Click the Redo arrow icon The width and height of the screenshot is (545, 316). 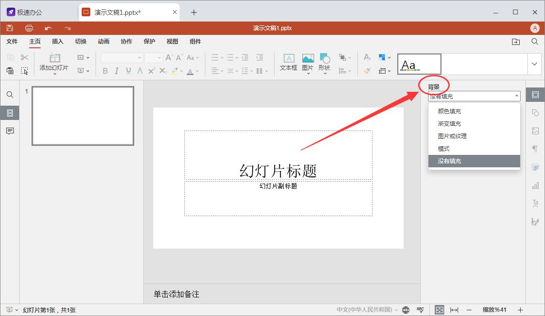coord(67,28)
